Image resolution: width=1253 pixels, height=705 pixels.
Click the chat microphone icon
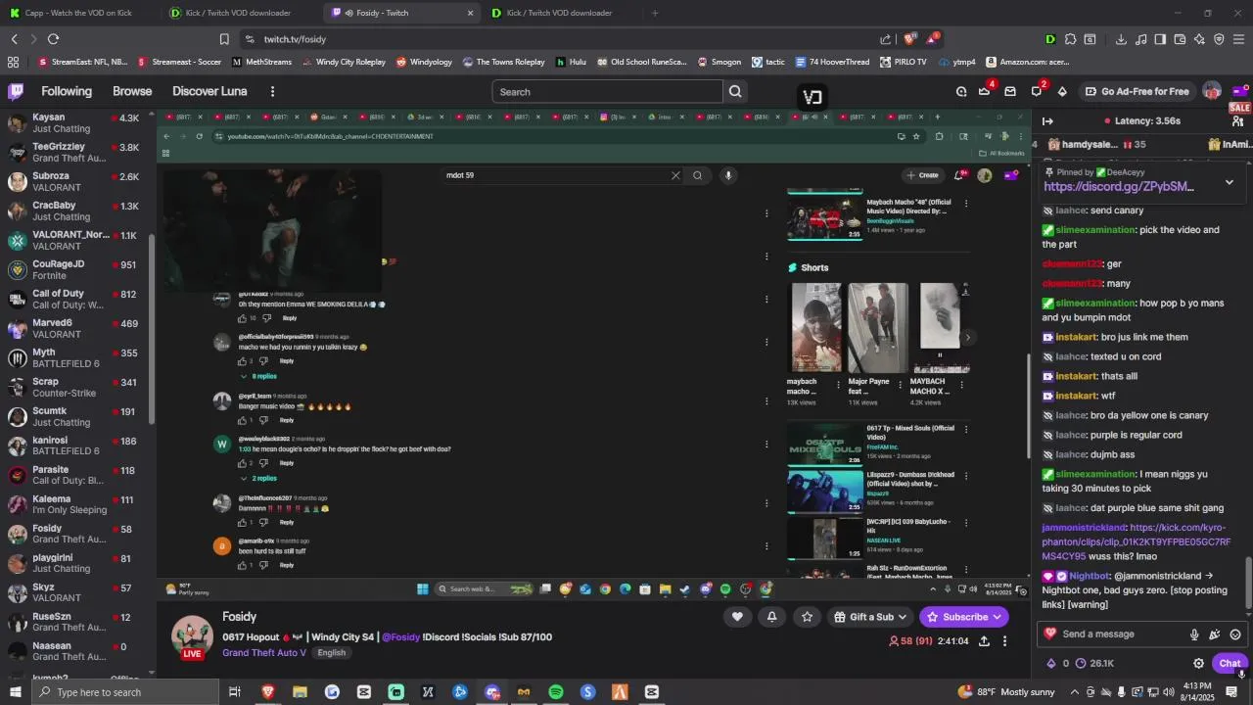tap(1194, 634)
